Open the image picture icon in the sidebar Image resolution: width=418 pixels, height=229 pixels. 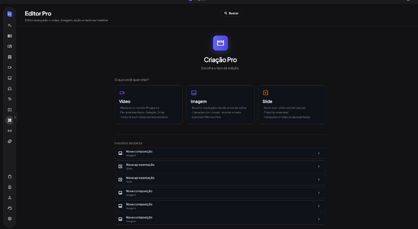10,78
